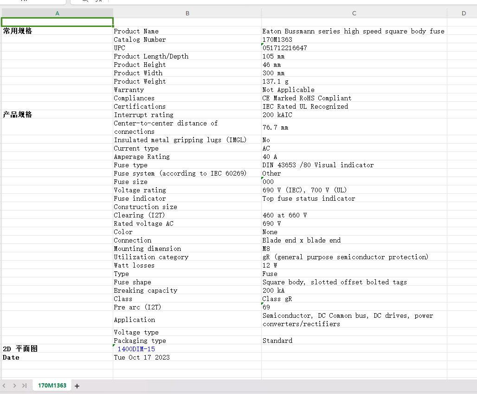Select value cell 170M1363 in column C
Screen dimensions: 477x394
[x=354, y=39]
